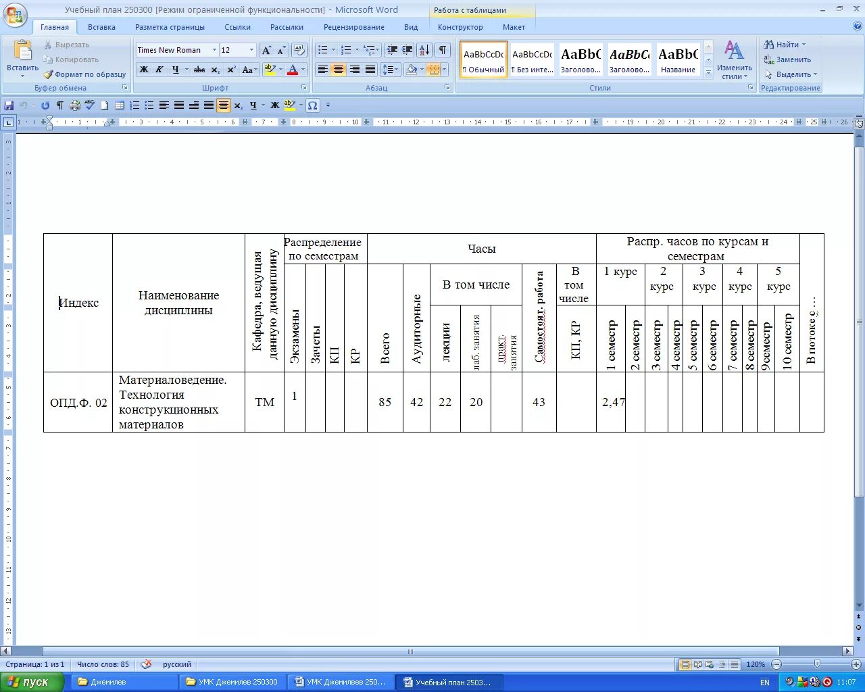Open Word Help with the question mark icon
The height and width of the screenshot is (692, 865).
[858, 26]
